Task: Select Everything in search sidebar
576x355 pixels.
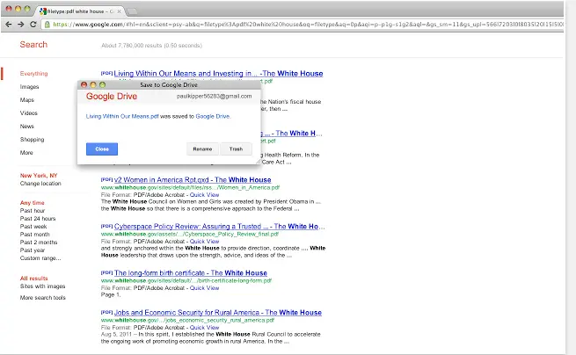Action: click(x=33, y=74)
